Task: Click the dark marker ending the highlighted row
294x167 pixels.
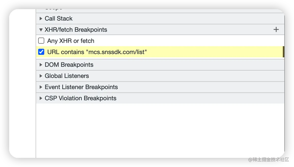Action: coord(283,52)
